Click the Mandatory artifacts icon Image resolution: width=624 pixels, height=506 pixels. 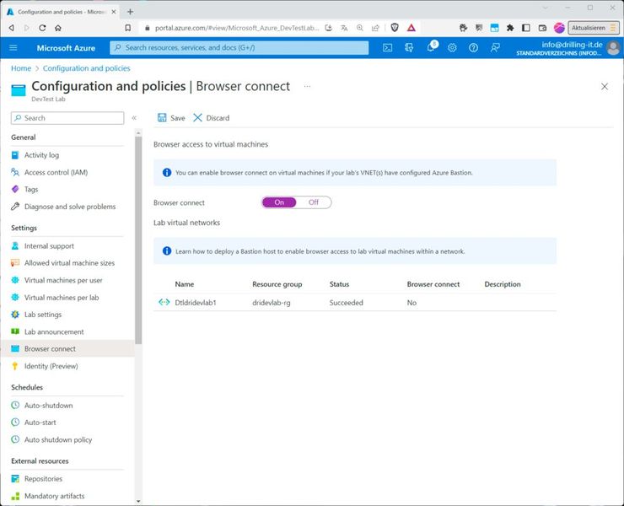click(x=15, y=496)
